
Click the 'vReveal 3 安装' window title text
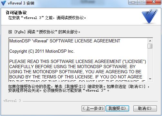click(x=21, y=3)
